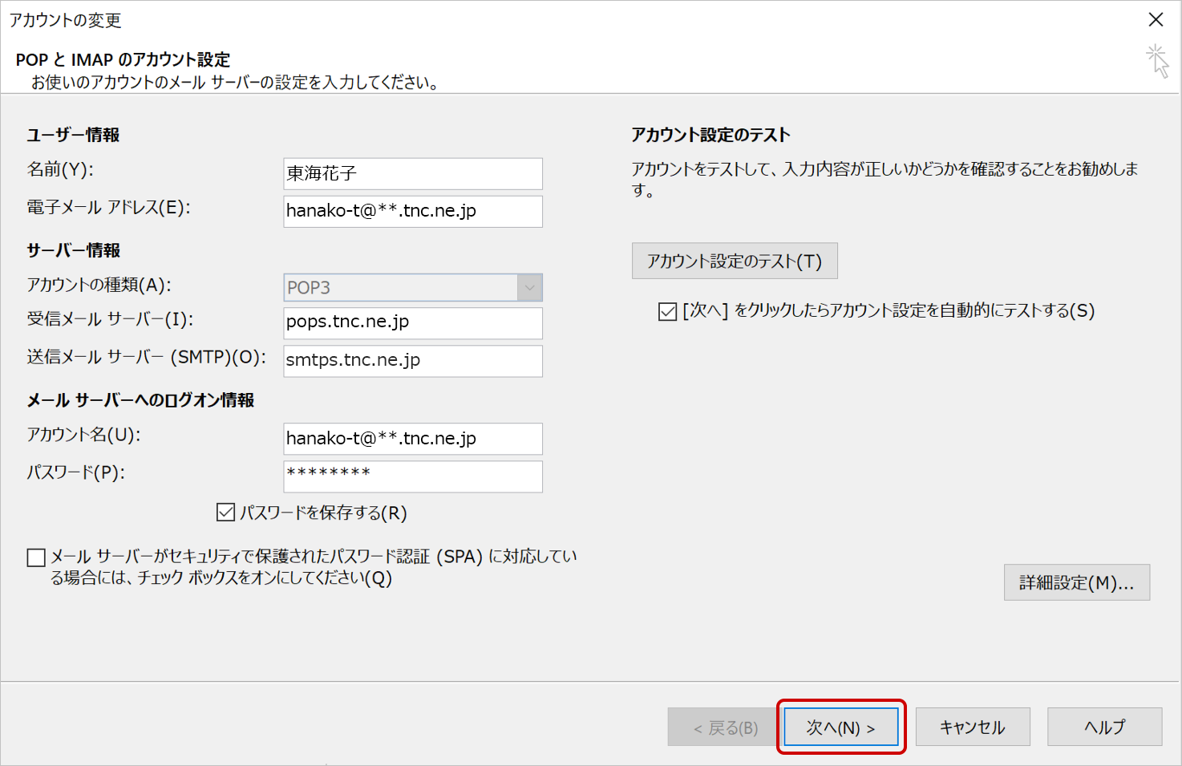Click the メール サーバーへのログオン情報 heading
Image resolution: width=1182 pixels, height=766 pixels.
pos(141,400)
